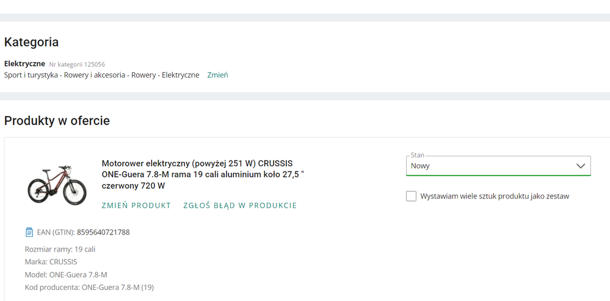Click 'Model: ONE-Guera 7.8-M' parameter line
The width and height of the screenshot is (610, 301).
coord(66,275)
